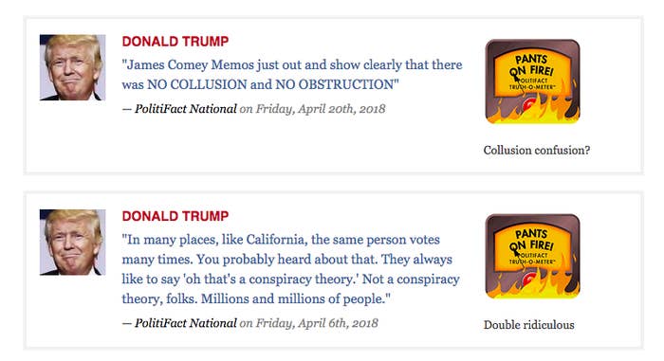664x361 pixels.
Task: Visit PolitiFact National from the April 6th entry
Action: (x=186, y=323)
